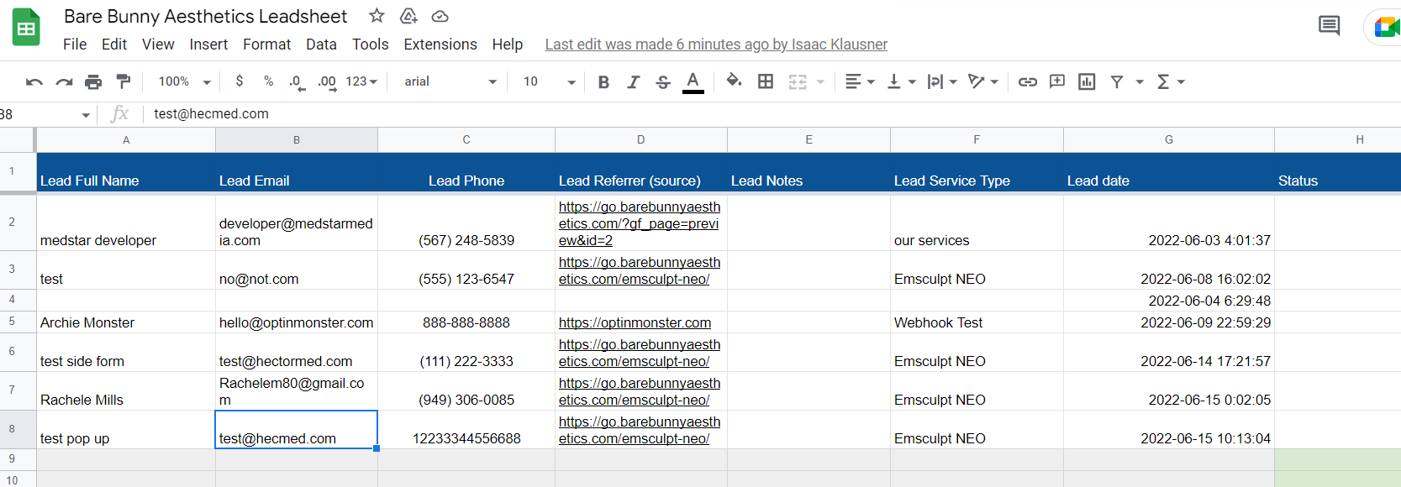Expand the font size 10 dropdown

[549, 81]
